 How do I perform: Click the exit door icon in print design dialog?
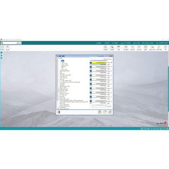58,112
